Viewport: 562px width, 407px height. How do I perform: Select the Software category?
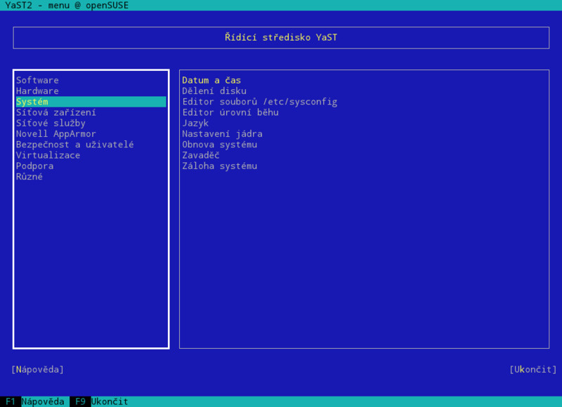[37, 80]
